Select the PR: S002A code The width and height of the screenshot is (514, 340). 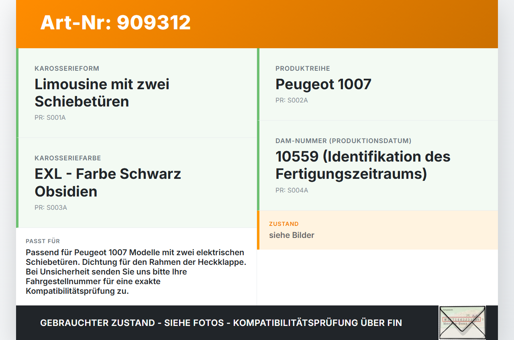click(x=292, y=100)
